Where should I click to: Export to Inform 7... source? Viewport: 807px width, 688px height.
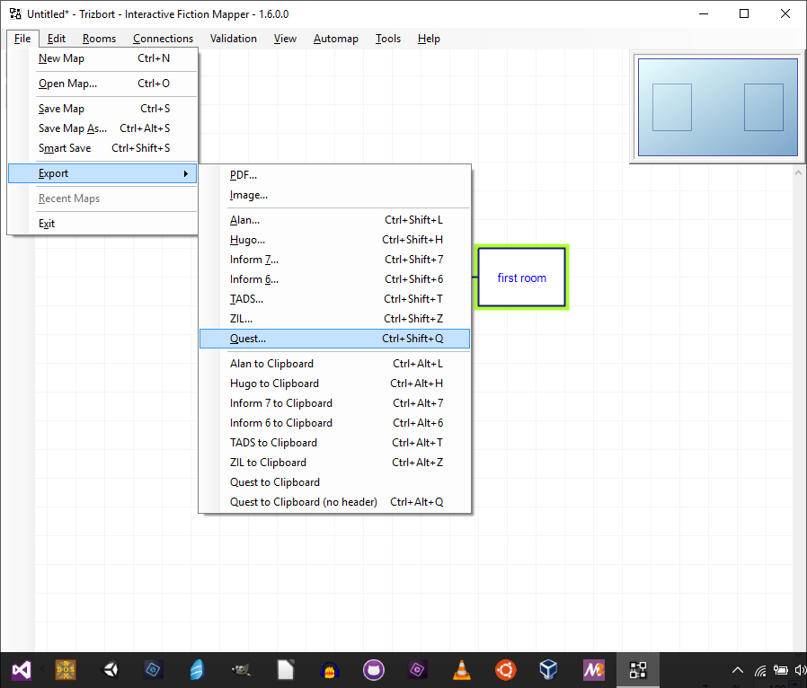(x=334, y=260)
